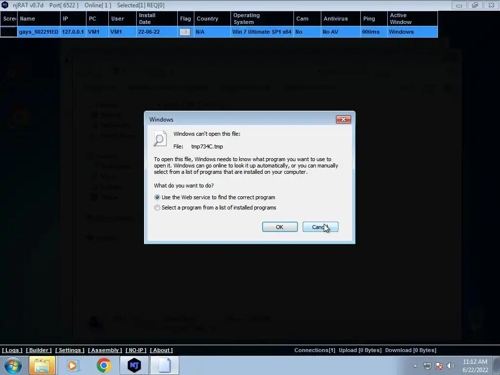Cancel the Windows can't open file dialog

pos(320,227)
